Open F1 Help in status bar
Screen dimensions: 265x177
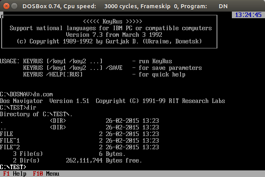tap(15, 174)
